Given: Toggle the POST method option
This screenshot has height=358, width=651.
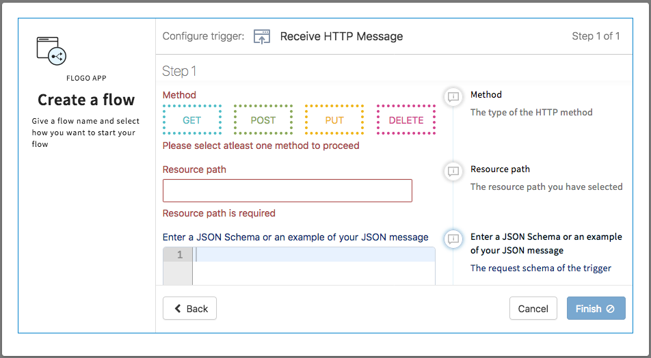Looking at the screenshot, I should tap(263, 120).
